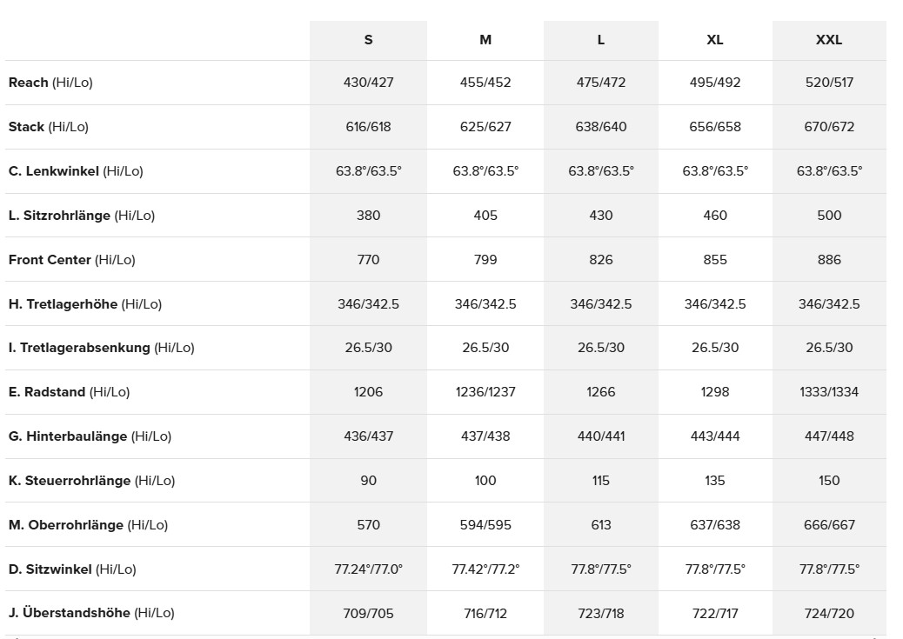Click the Reach (Hi/Lo) row label

tap(50, 83)
